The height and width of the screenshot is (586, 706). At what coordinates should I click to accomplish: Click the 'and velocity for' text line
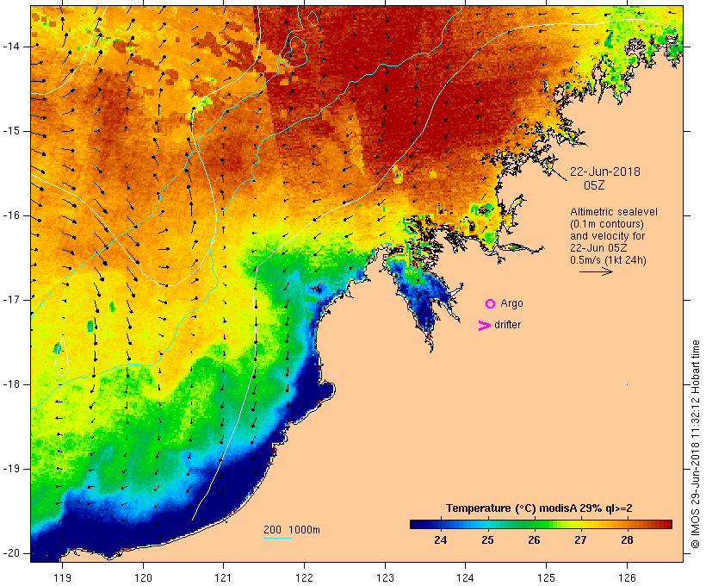tap(607, 236)
